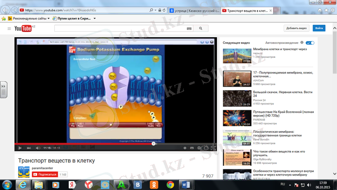The image size is (337, 190).
Task: Open on-screen keyboard icon in search box
Action: 189,28
